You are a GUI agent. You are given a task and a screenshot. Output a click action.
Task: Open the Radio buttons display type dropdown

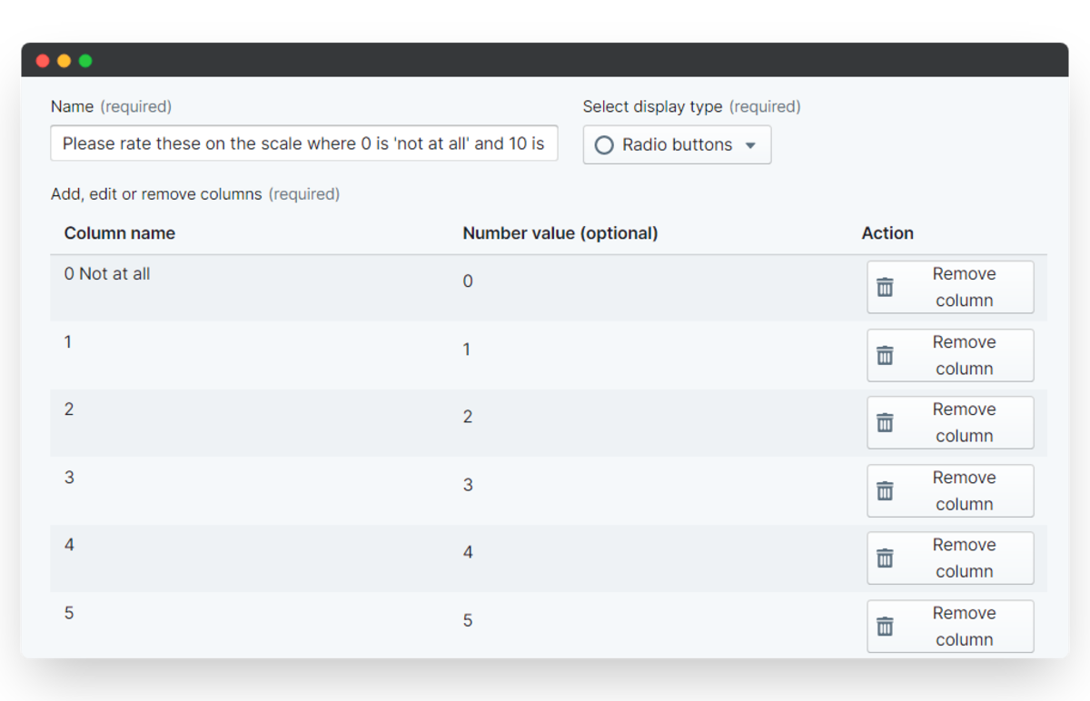(x=677, y=145)
